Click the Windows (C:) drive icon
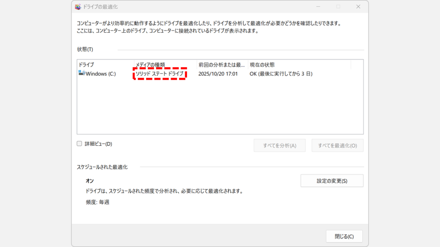Viewport: 440px width, 247px height. coord(82,74)
